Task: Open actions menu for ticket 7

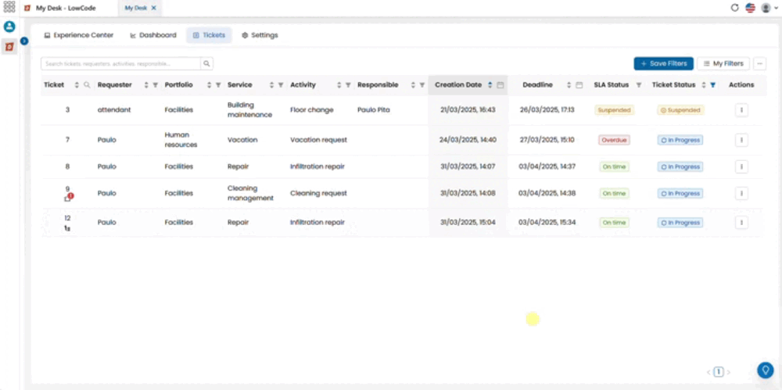Action: click(x=741, y=140)
